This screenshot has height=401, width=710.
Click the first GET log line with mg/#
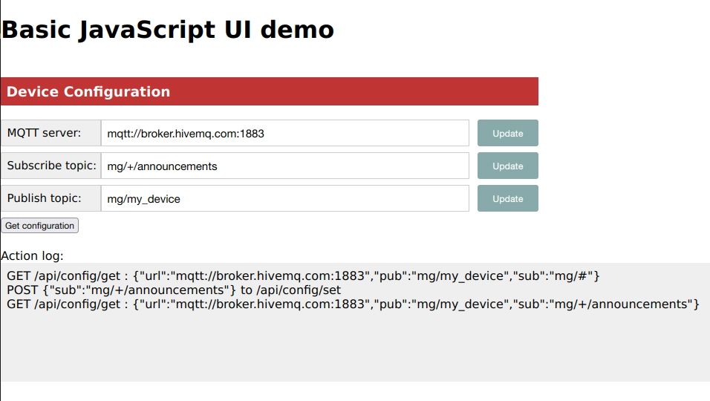click(x=303, y=276)
